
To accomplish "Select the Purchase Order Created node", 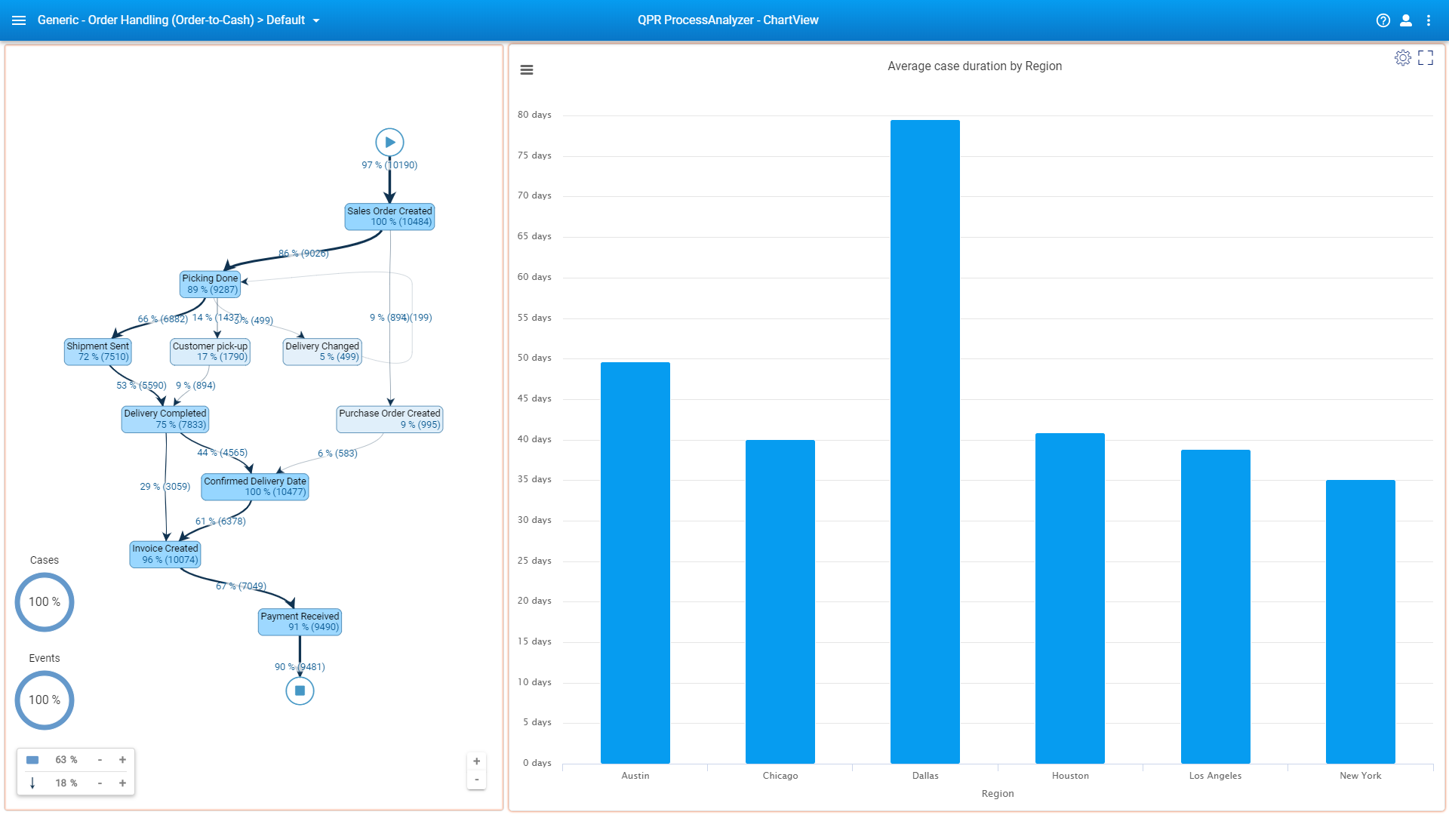I will point(389,419).
